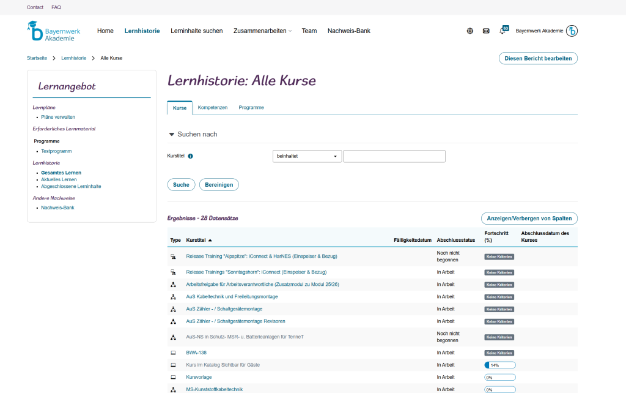Open Release Training Alpspitze course link
Image resolution: width=626 pixels, height=393 pixels.
click(262, 256)
